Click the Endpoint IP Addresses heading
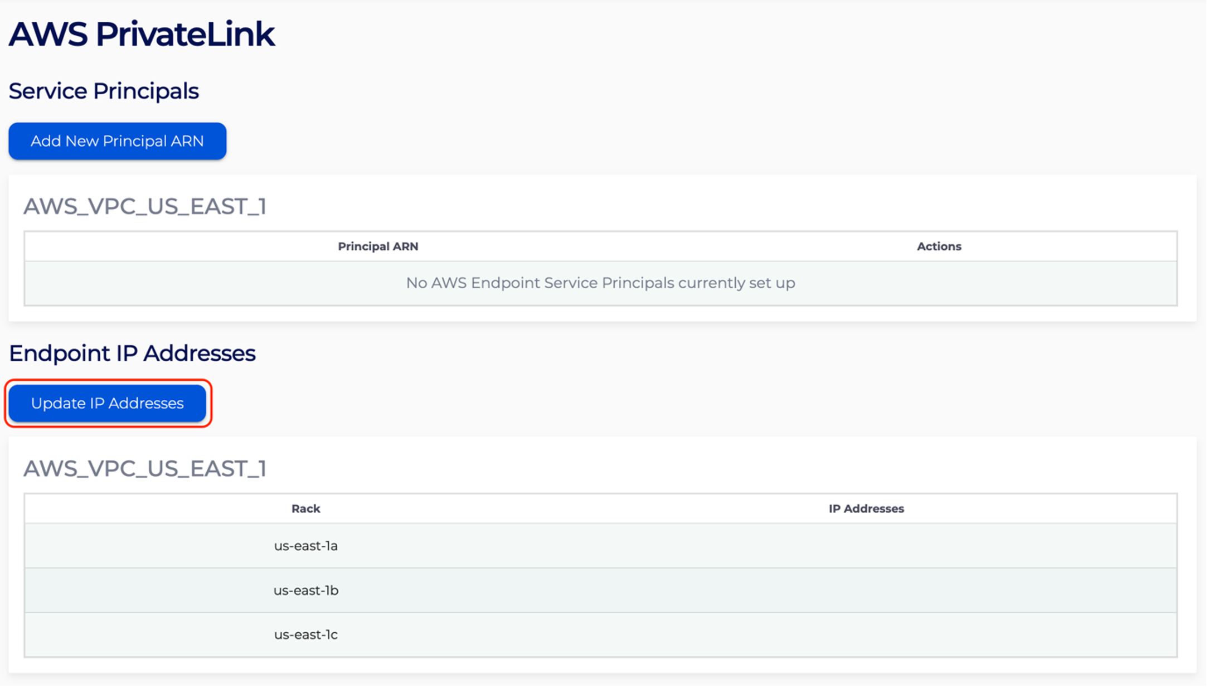Viewport: 1209px width, 688px height. (132, 353)
